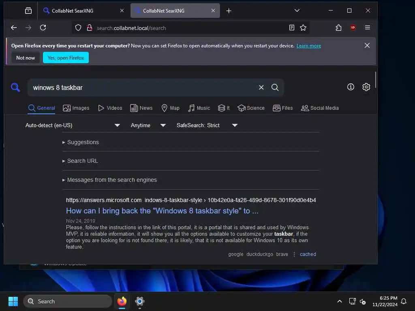Open SearXNG preferences gear icon
The image size is (415, 311).
(366, 87)
